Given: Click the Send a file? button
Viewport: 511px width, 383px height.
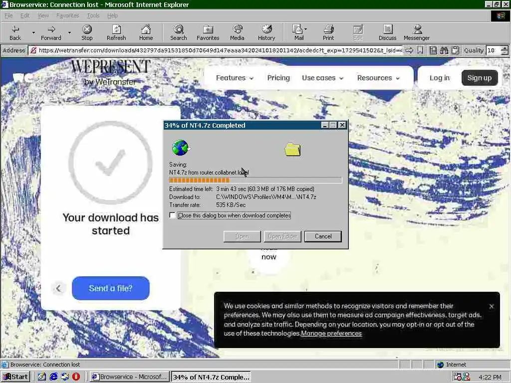Looking at the screenshot, I should pyautogui.click(x=110, y=288).
